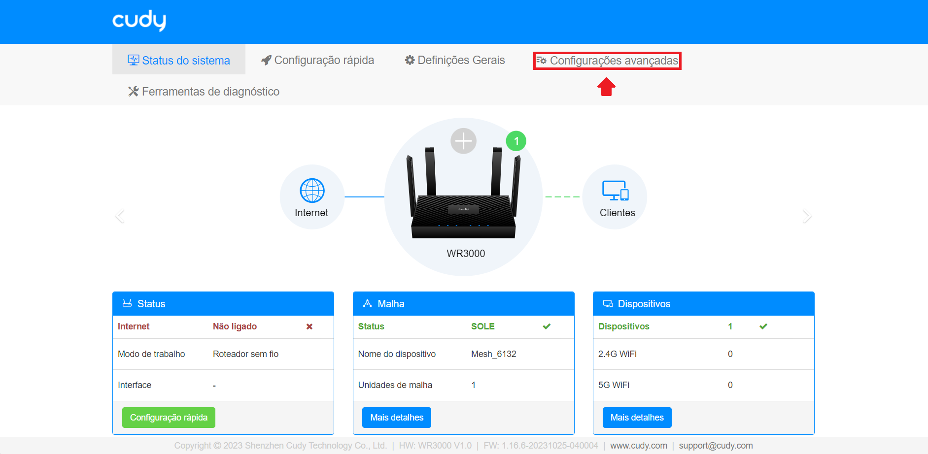928x454 pixels.
Task: Click the sliders icon of Configurações avançadas
Action: [x=541, y=61]
